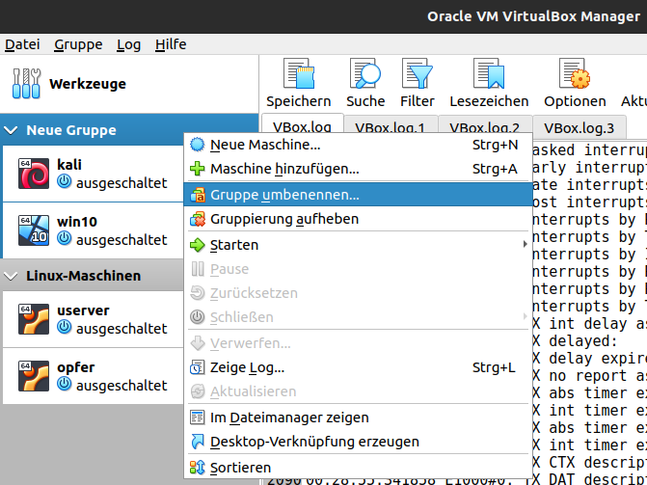Select the win10 machine name

[x=77, y=222]
